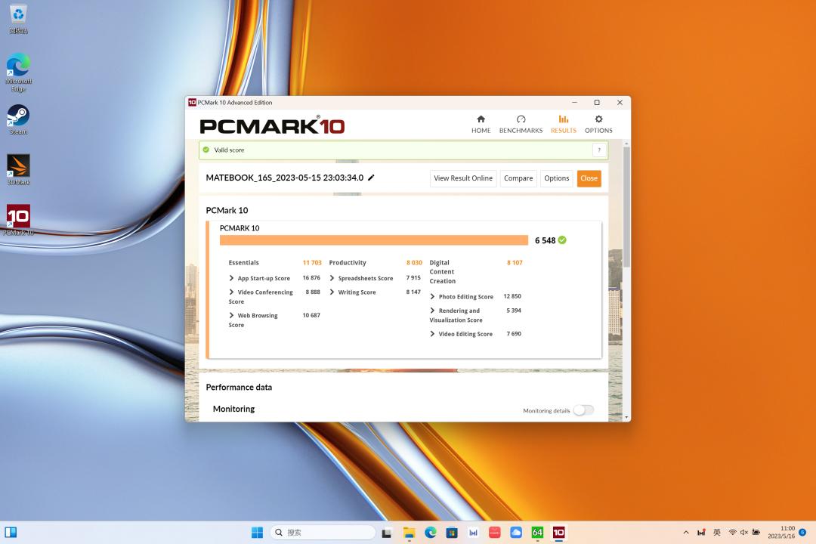The height and width of the screenshot is (544, 816).
Task: Launch Steam from the desktop
Action: click(x=17, y=117)
